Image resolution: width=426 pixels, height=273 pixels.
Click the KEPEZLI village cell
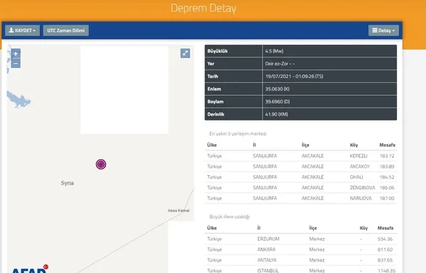(x=359, y=156)
